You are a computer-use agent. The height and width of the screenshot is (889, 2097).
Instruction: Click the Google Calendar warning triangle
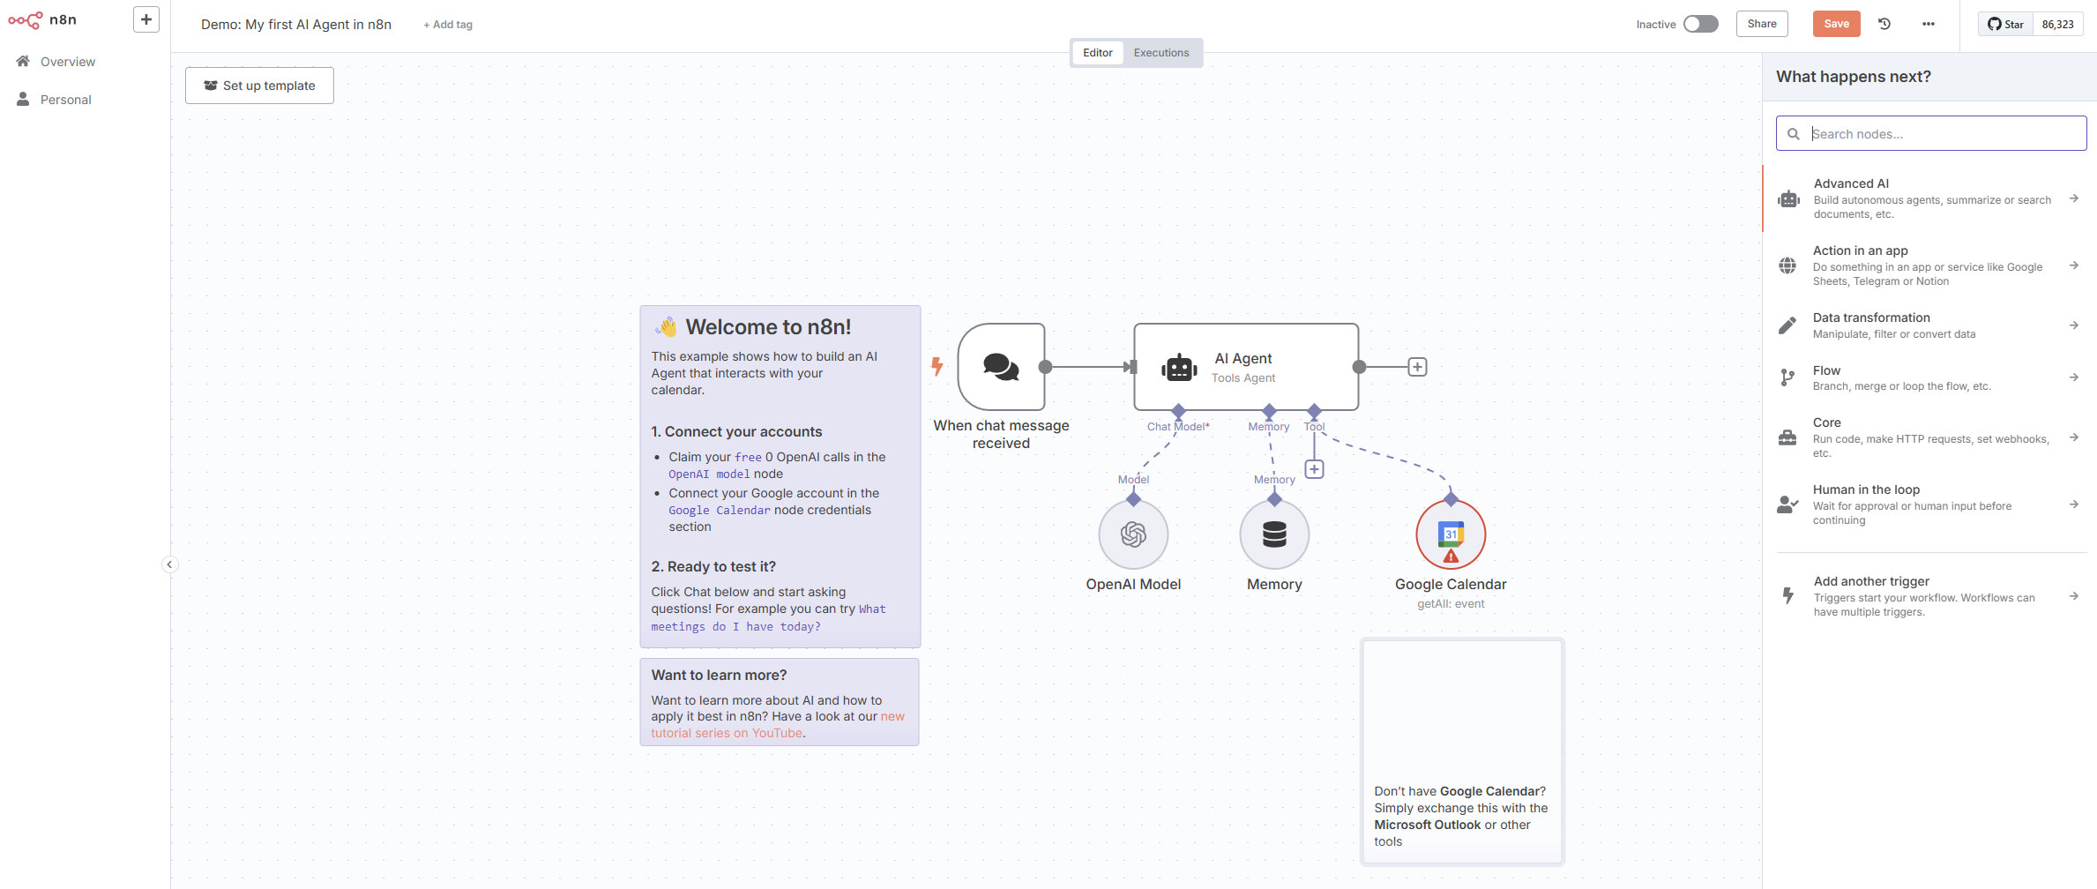(x=1451, y=557)
